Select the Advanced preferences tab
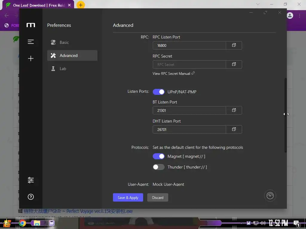This screenshot has width=306, height=229. click(72, 55)
